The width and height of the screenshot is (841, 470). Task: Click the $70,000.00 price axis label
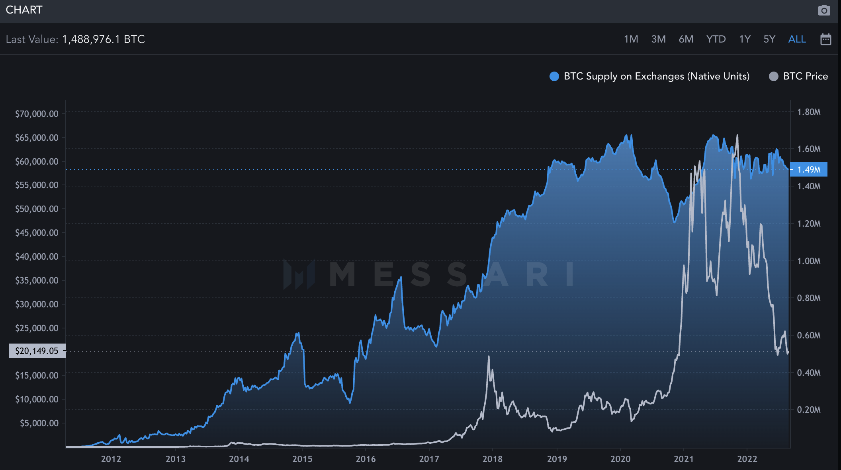pyautogui.click(x=37, y=114)
